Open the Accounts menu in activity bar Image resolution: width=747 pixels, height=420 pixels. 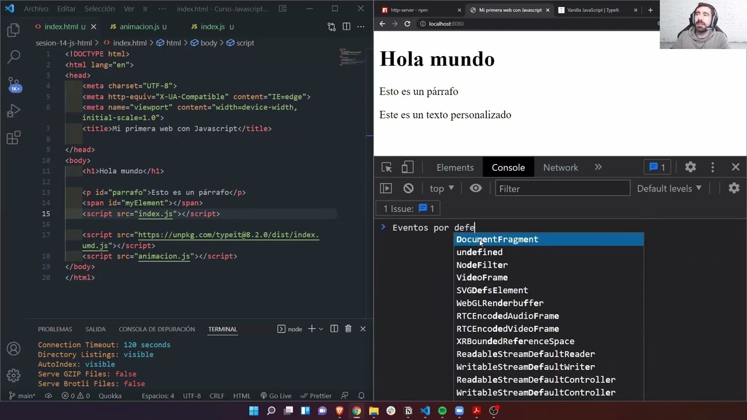(14, 349)
